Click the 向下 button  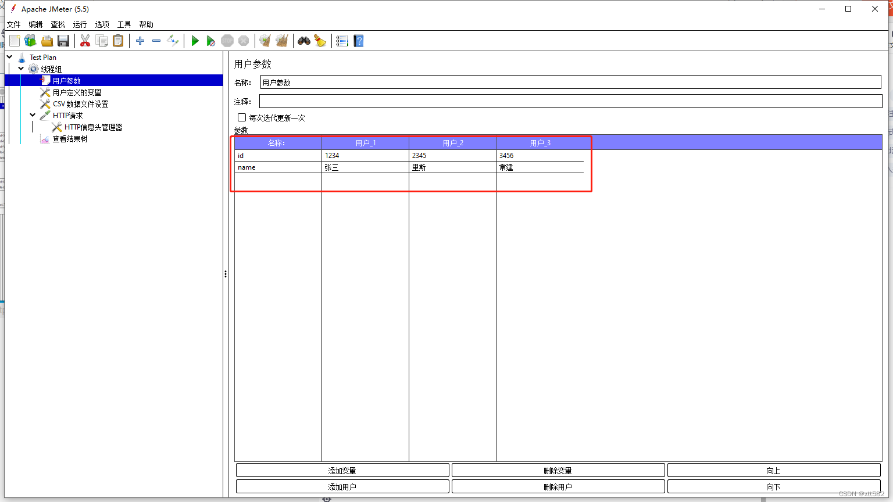click(774, 486)
